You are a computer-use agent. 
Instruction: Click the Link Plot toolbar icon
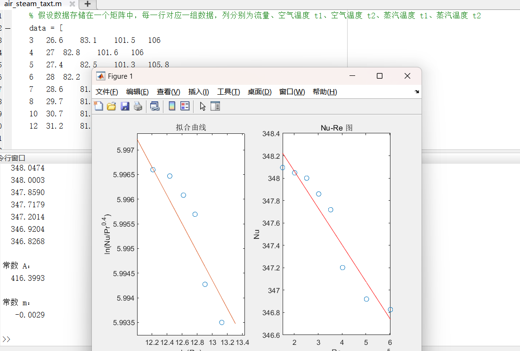154,106
